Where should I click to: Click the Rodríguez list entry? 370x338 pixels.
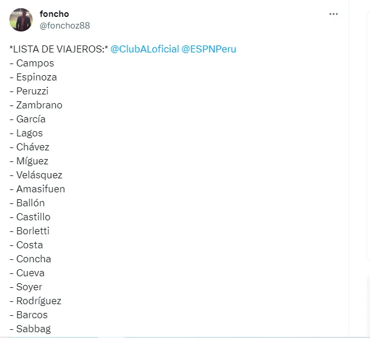(x=38, y=301)
